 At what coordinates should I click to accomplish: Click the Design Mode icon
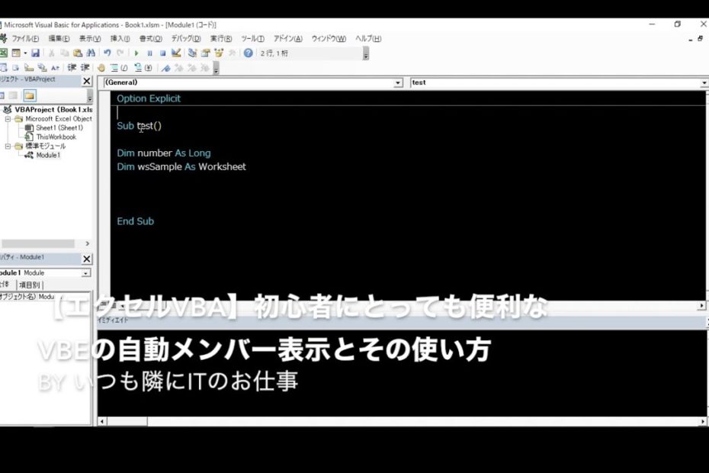coord(176,53)
